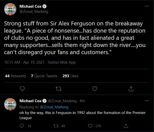Reply to the 1992 Premier League tweet

click(x=22, y=126)
